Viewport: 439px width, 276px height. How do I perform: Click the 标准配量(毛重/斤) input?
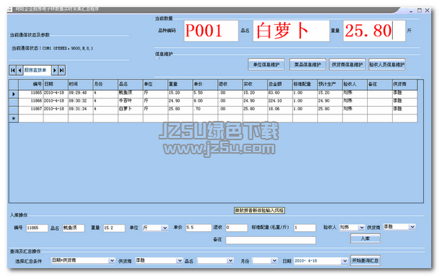[x=305, y=228]
